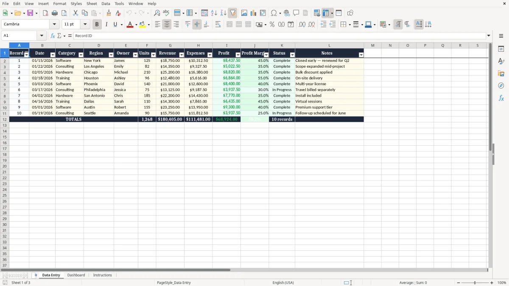The width and height of the screenshot is (509, 286).
Task: Pick red font color swatch
Action: click(130, 25)
